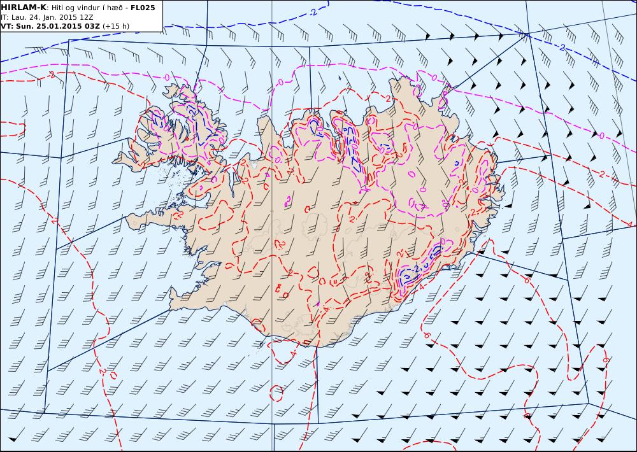This screenshot has height=452, width=637.
Task: Click the FL025 flight level label
Action: pyautogui.click(x=143, y=8)
